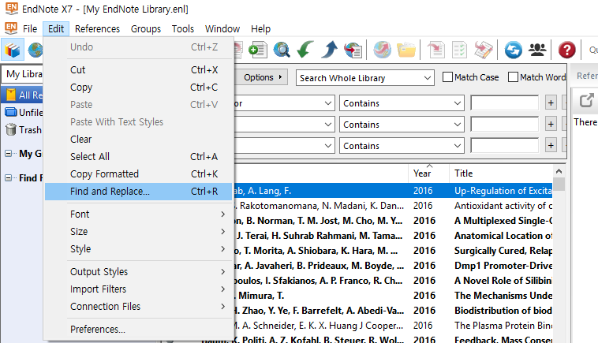Screen dimensions: 598x343
Task: Click the Insert Citation icon
Action: tap(436, 50)
